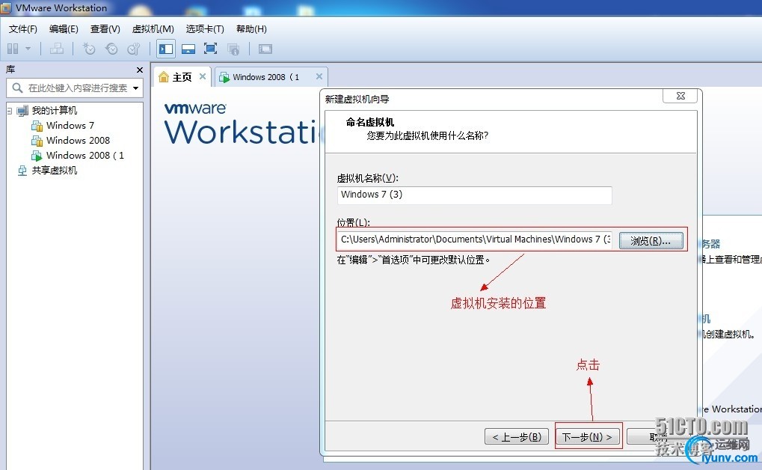Toggle the library sidebar view icon
The width and height of the screenshot is (762, 470).
[x=166, y=49]
